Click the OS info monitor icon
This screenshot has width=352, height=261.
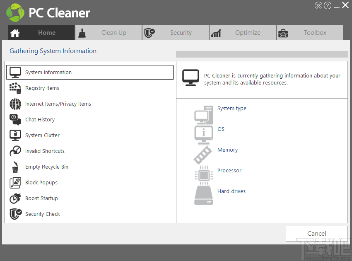click(204, 135)
